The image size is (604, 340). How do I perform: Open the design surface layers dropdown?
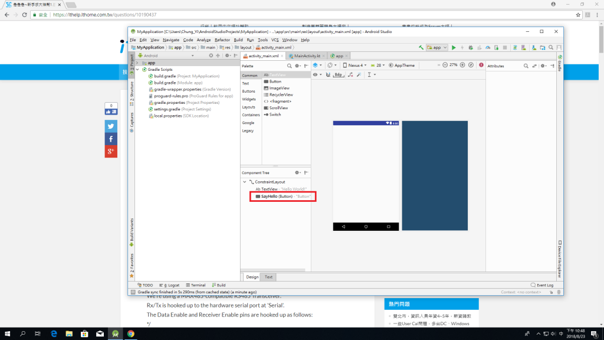click(x=317, y=65)
